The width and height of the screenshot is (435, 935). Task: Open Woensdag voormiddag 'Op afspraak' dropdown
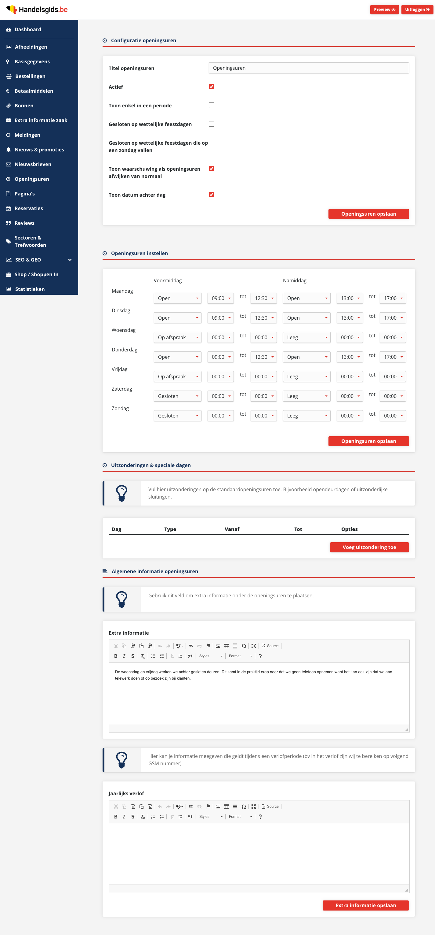click(177, 338)
